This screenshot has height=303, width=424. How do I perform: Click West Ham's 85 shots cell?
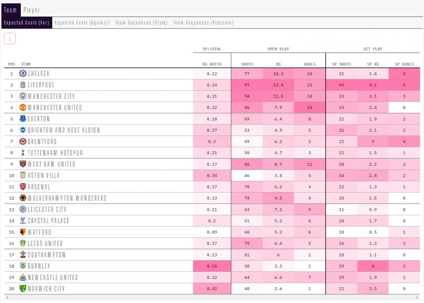247,164
